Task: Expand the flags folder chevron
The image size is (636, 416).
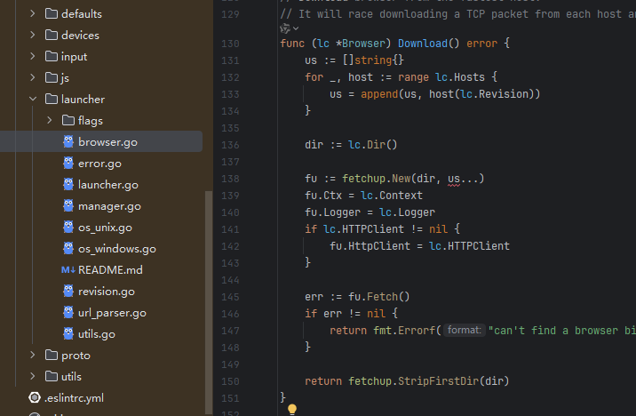Action: pyautogui.click(x=49, y=121)
